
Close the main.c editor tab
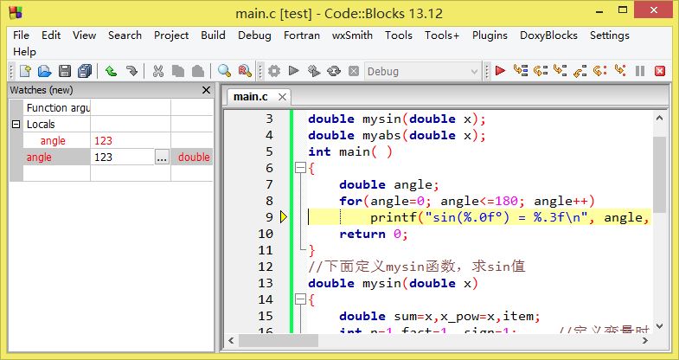click(282, 97)
